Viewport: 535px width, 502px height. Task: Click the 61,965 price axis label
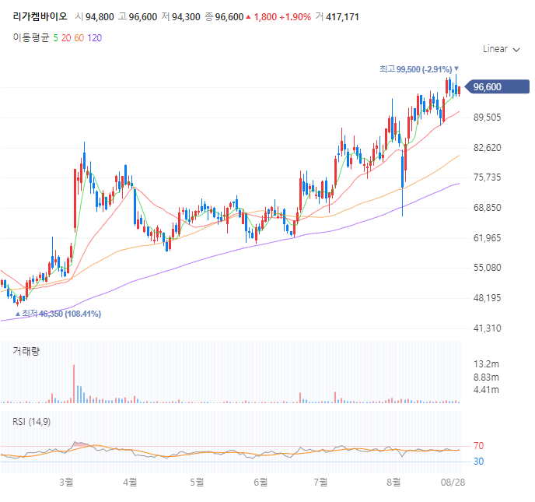click(488, 237)
